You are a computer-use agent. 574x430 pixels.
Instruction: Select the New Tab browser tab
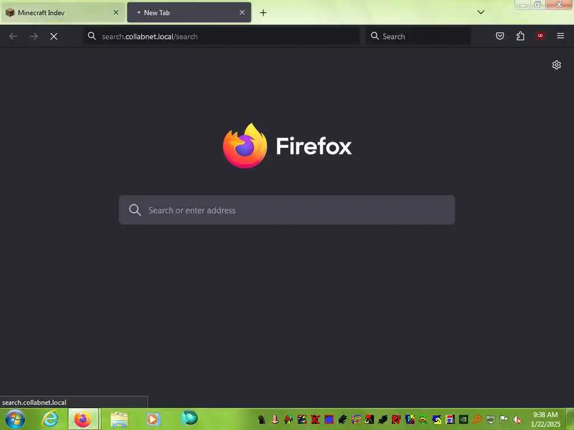(189, 12)
